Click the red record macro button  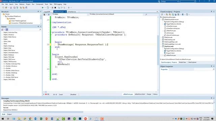46,94
